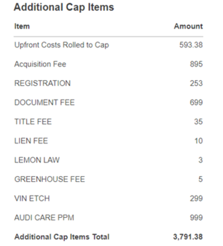Click the Acquisition Fee item
This screenshot has width=223, height=246.
(40, 64)
